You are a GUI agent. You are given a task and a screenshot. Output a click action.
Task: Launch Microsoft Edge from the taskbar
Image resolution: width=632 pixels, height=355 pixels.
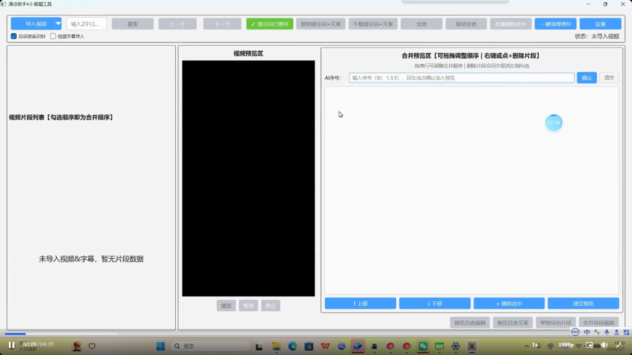293,346
